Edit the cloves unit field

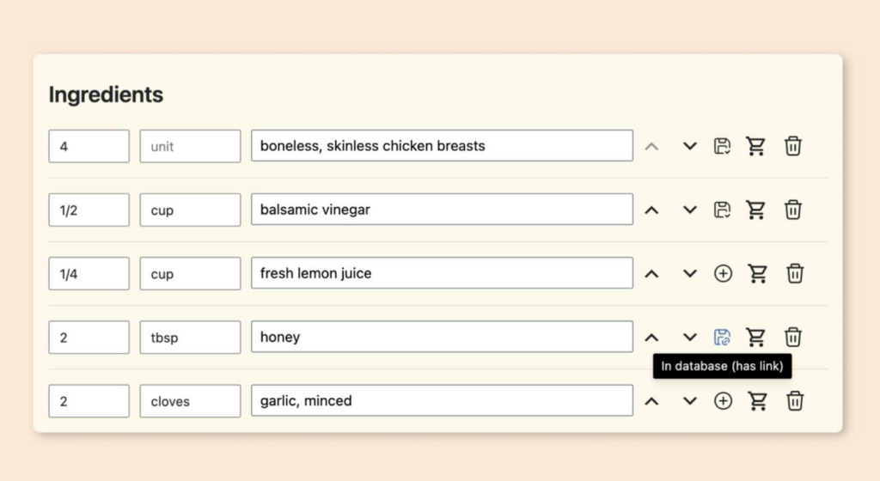click(x=190, y=400)
